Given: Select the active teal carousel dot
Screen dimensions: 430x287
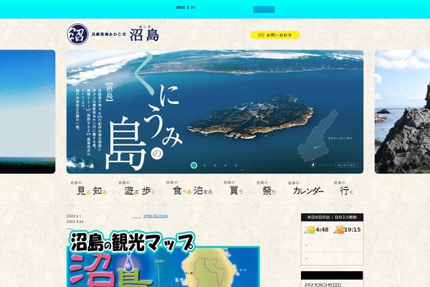Looking at the screenshot, I should coord(194,165).
